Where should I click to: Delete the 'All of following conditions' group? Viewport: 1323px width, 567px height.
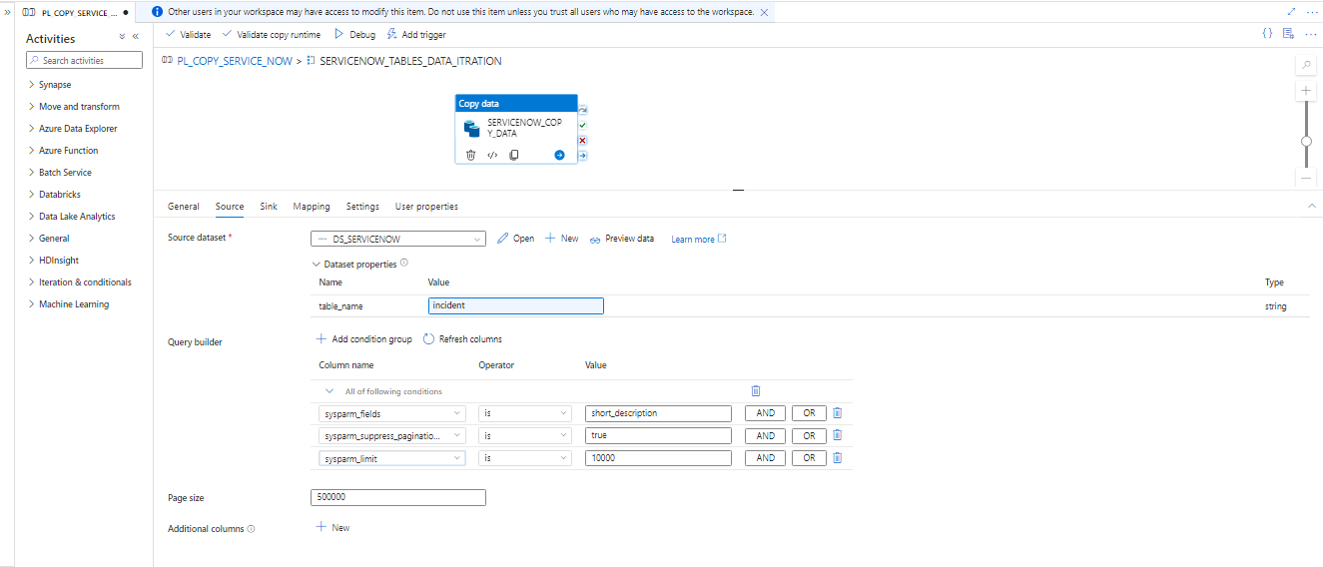tap(756, 391)
